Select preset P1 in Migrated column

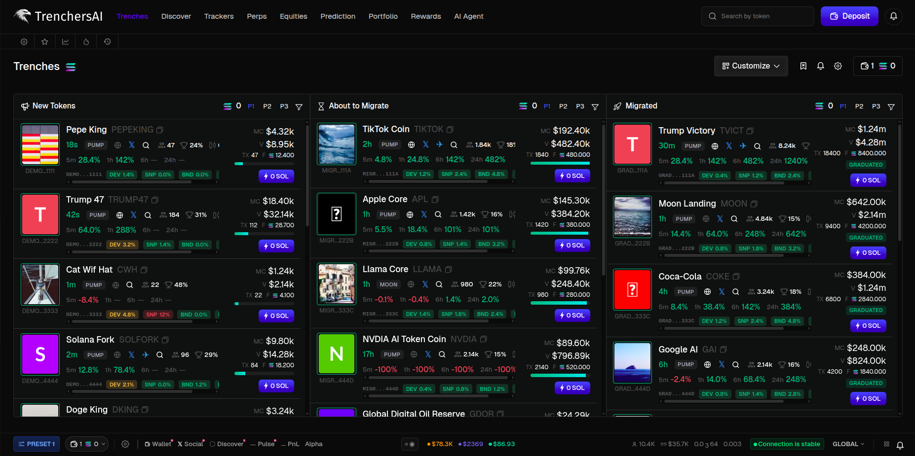(843, 106)
